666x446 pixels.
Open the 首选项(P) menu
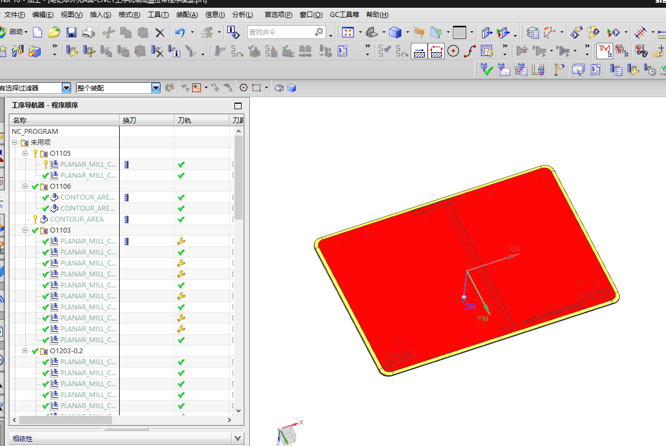(278, 15)
